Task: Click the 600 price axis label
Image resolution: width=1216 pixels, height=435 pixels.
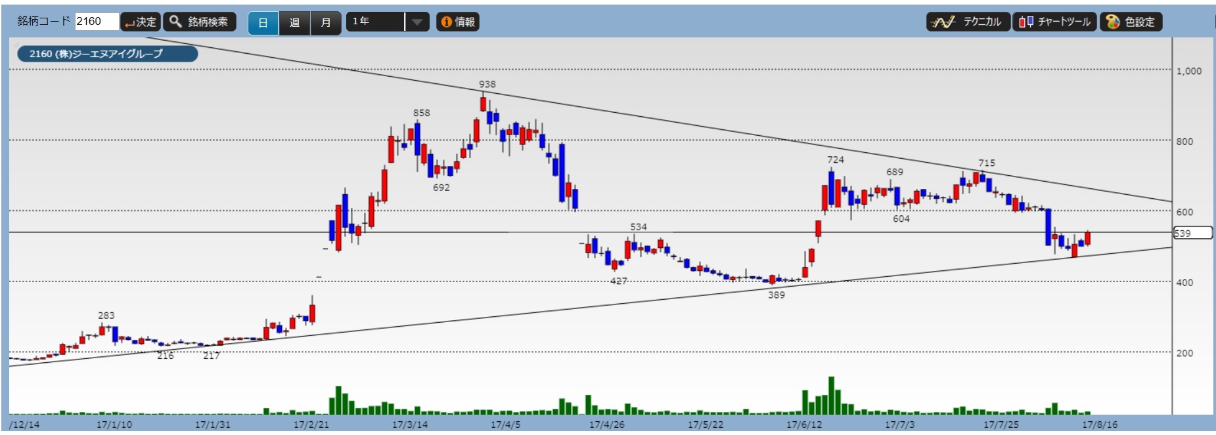Action: coord(1184,212)
